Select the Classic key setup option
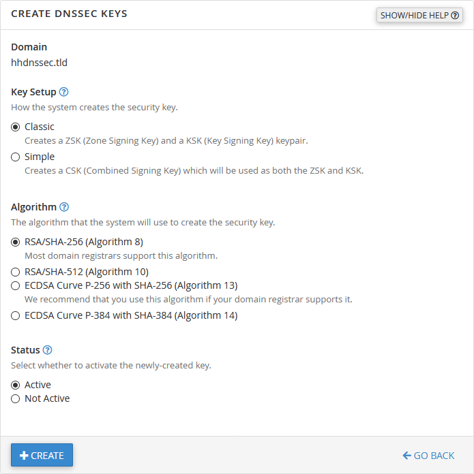Screen dimensions: 474x474 (x=16, y=127)
